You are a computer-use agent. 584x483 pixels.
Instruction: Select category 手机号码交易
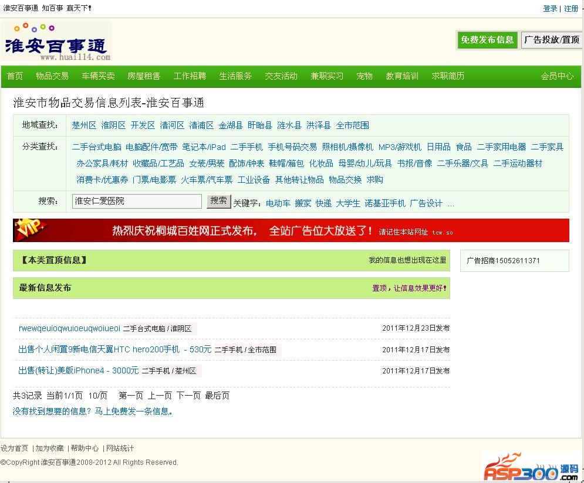(292, 147)
